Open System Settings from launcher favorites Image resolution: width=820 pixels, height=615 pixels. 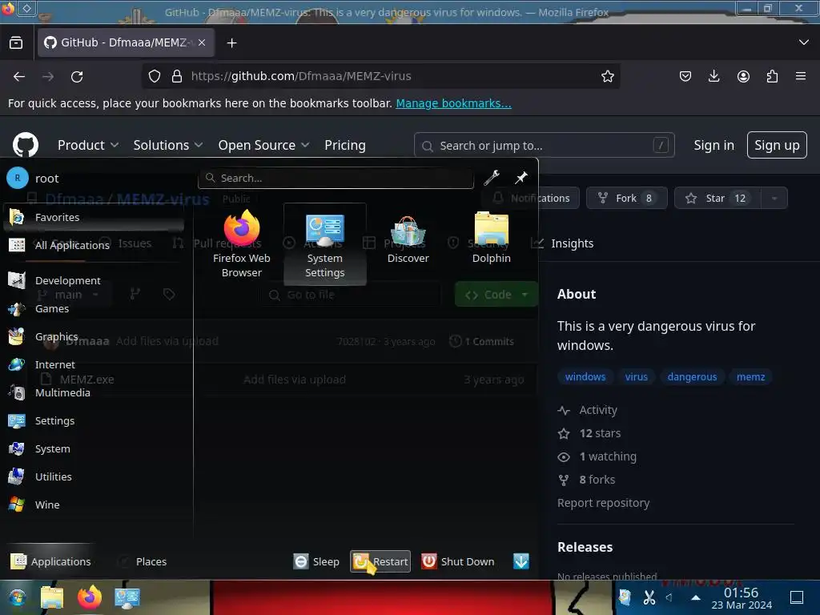click(325, 243)
